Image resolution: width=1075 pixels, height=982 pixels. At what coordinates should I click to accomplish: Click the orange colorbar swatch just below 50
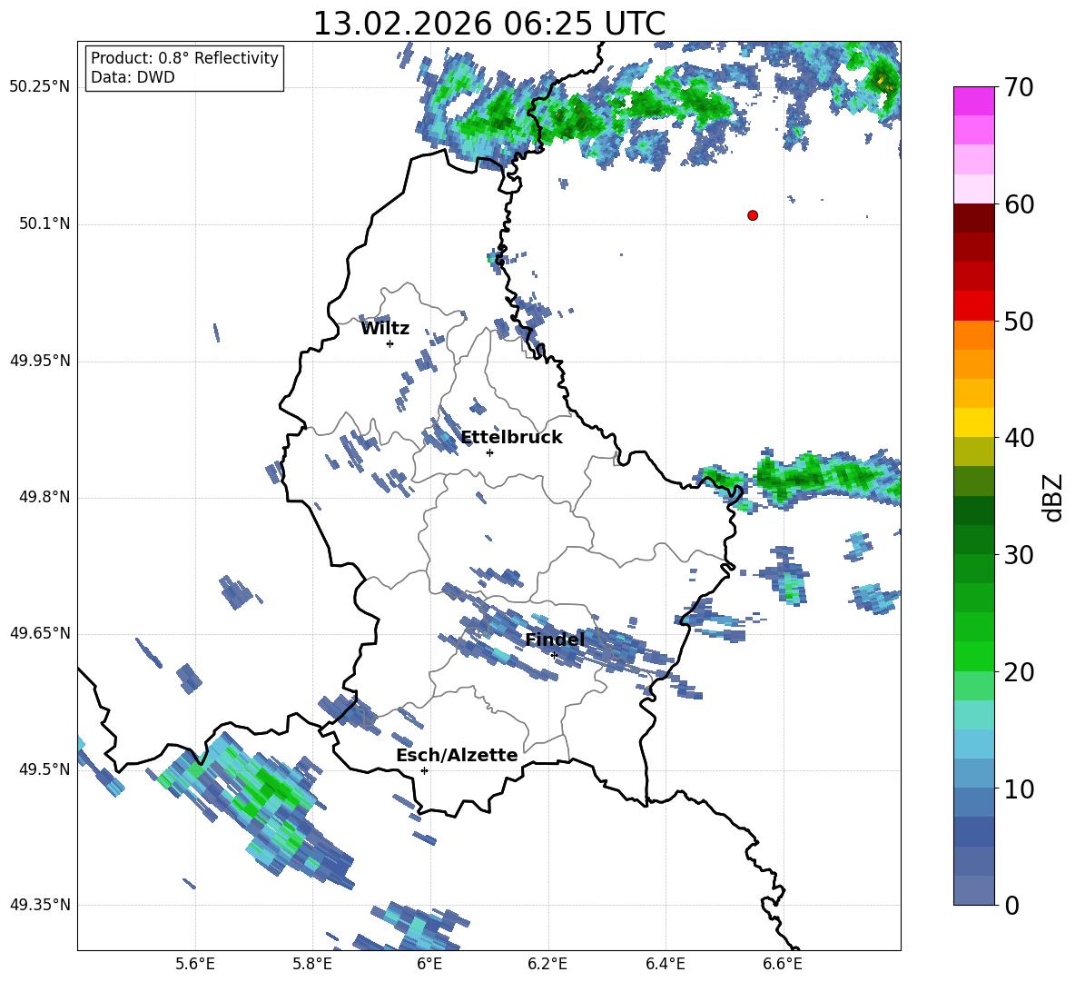973,335
